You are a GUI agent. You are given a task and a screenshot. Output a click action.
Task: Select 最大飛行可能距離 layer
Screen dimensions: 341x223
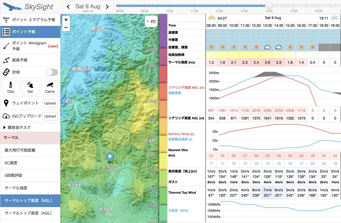click(30, 150)
